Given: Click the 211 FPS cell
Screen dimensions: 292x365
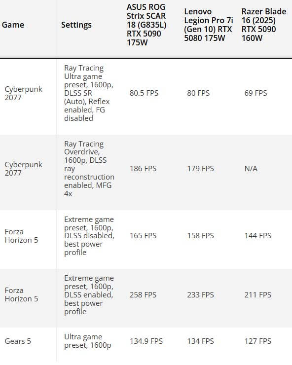Looking at the screenshot, I should click(x=258, y=294).
